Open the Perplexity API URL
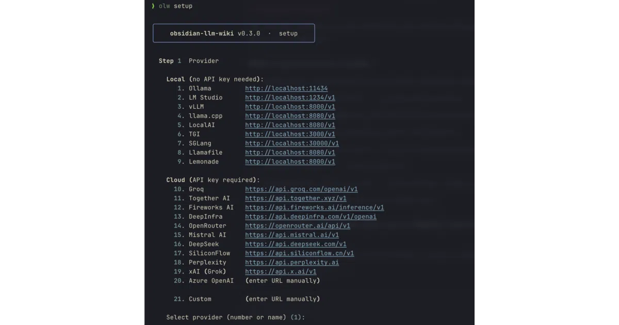 click(x=292, y=263)
